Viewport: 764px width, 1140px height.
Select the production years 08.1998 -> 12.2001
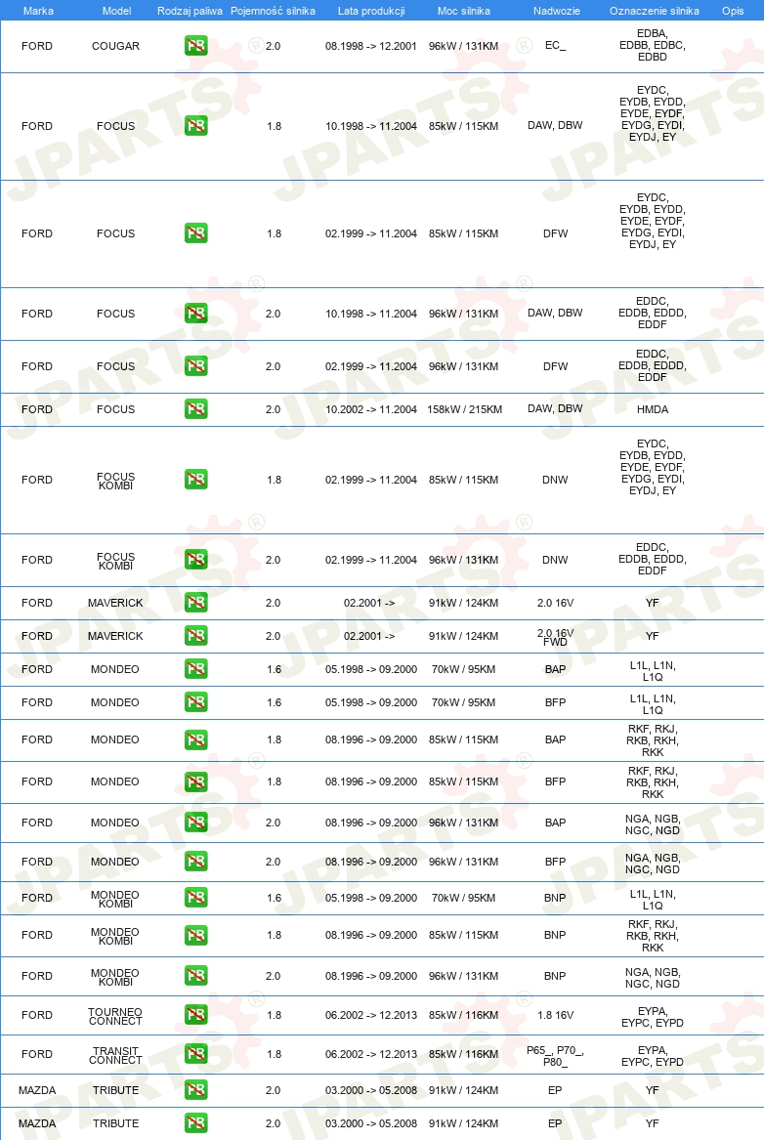pyautogui.click(x=370, y=46)
